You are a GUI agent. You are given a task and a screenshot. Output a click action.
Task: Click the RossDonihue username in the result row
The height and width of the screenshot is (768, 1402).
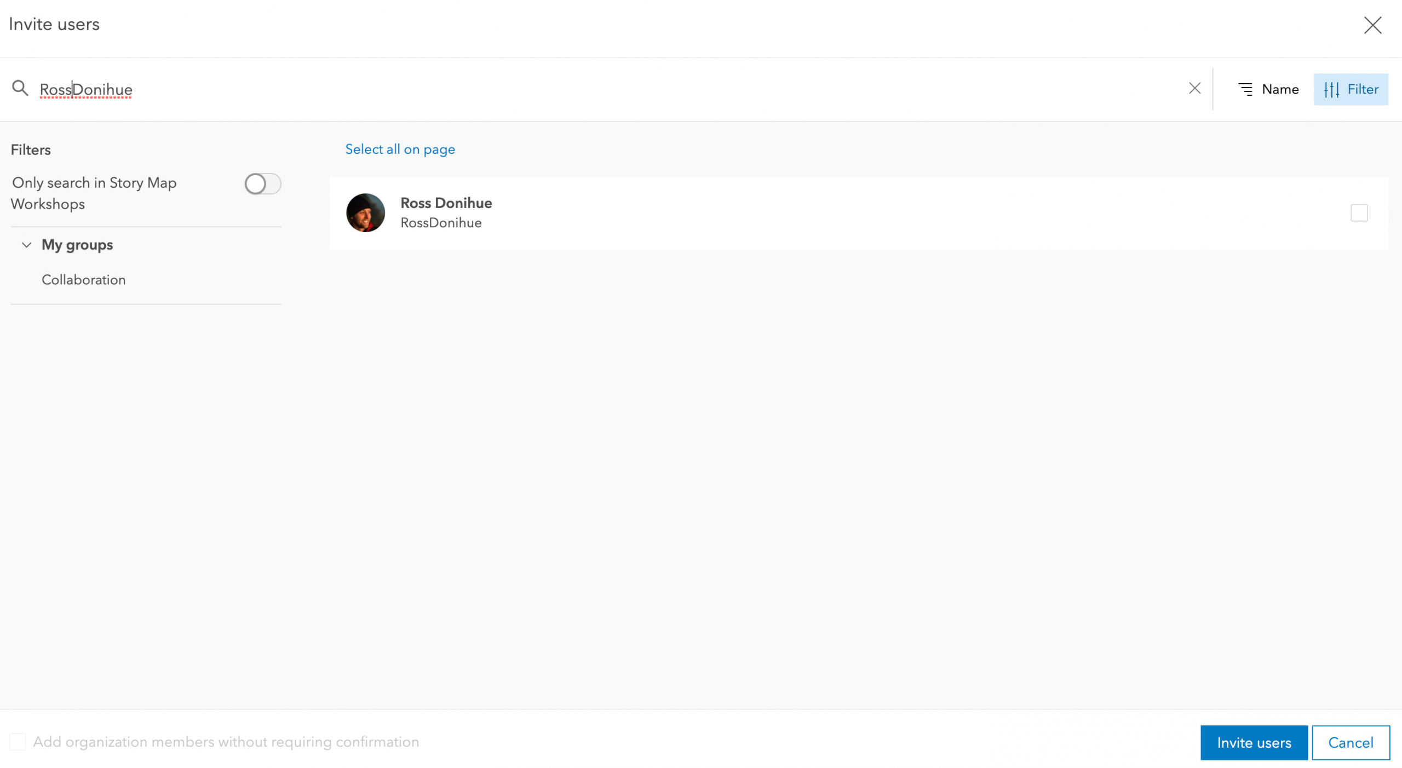pyautogui.click(x=441, y=223)
